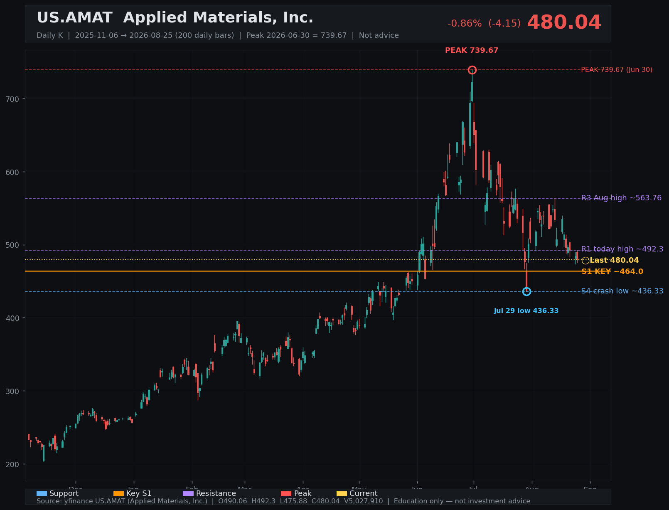Screen dimensions: 669x510
Task: Click the PEAK 739.67 (Jun 30) line label
Action: pyautogui.click(x=617, y=70)
